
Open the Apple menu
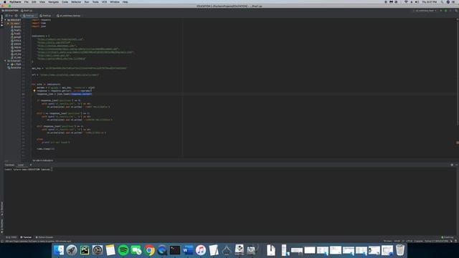pyautogui.click(x=4, y=1)
